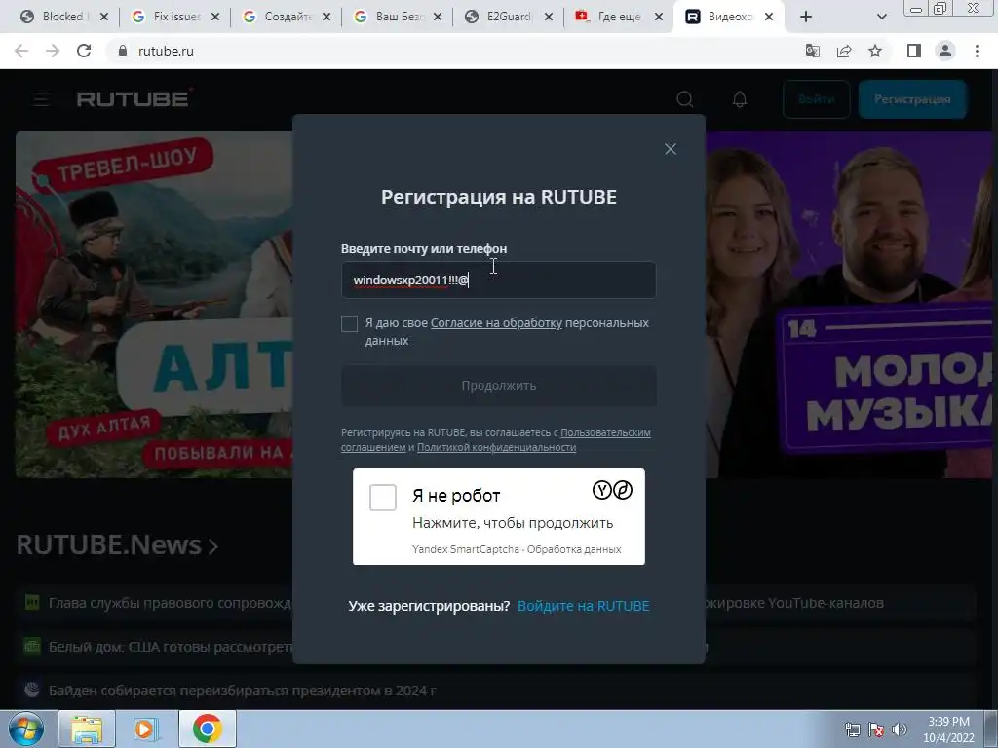Open the RUTUBE.News section heading
This screenshot has height=748, width=998.
tap(117, 545)
